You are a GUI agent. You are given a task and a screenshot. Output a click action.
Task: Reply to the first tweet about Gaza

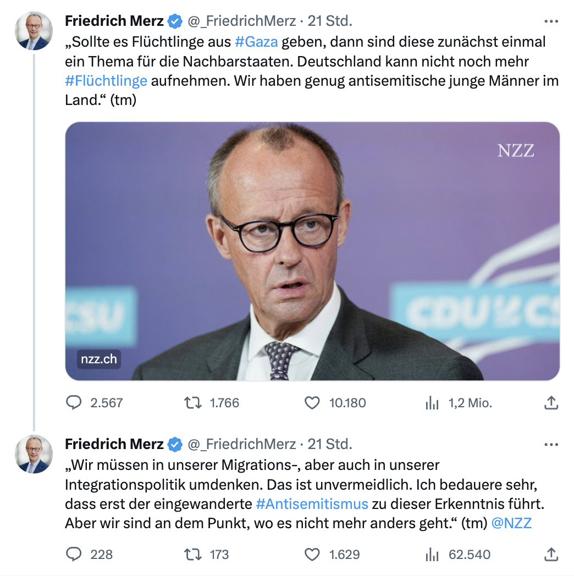point(74,403)
